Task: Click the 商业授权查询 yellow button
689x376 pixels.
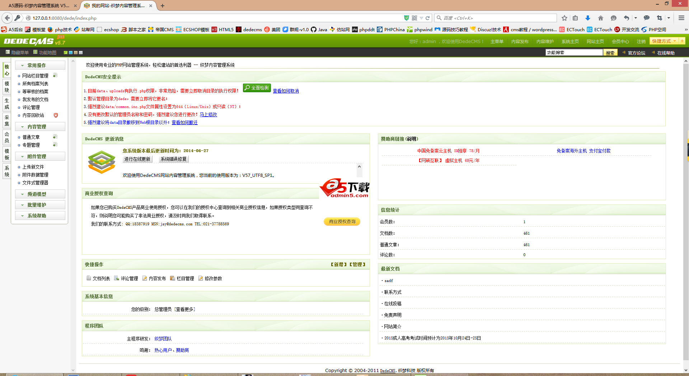Action: [x=342, y=222]
